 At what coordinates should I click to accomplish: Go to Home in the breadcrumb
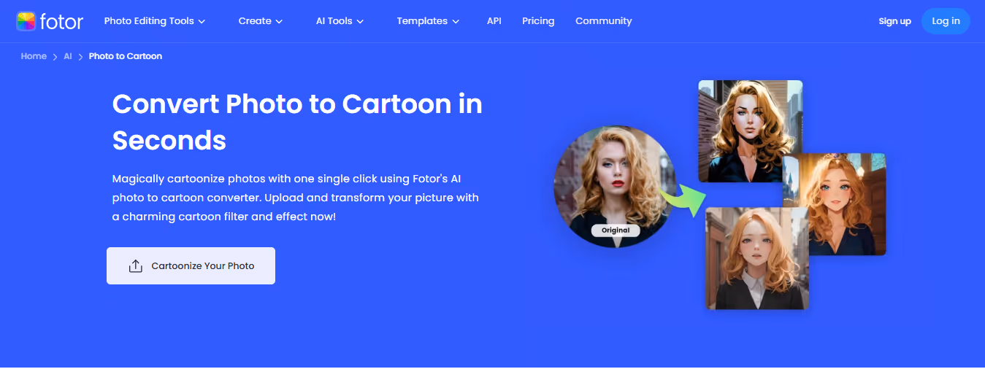click(34, 56)
